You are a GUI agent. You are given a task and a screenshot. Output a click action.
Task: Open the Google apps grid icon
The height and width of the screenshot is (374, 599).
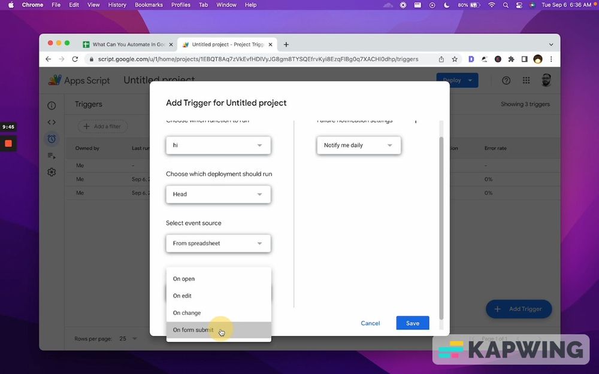526,80
